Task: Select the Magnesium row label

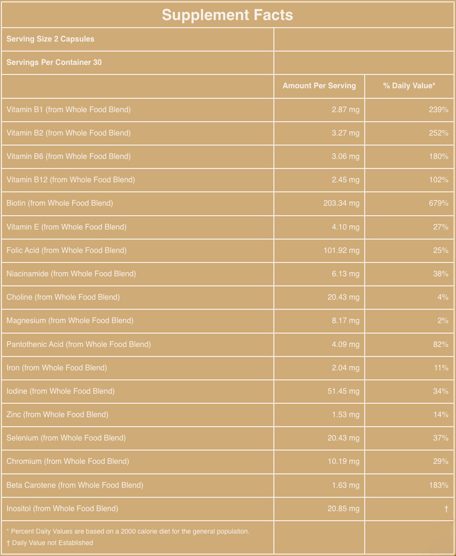Action: click(70, 321)
